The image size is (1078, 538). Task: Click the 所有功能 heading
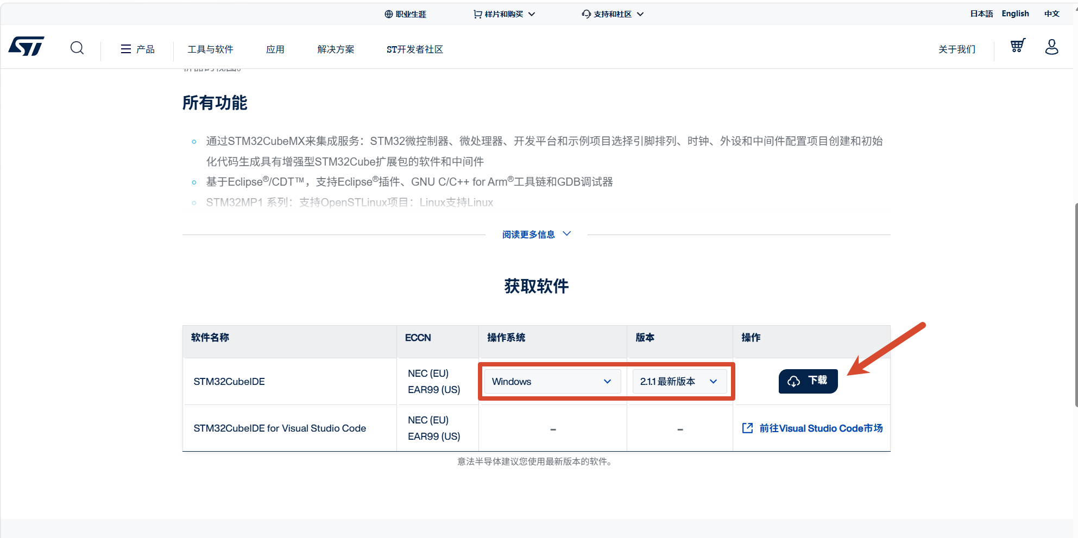215,103
